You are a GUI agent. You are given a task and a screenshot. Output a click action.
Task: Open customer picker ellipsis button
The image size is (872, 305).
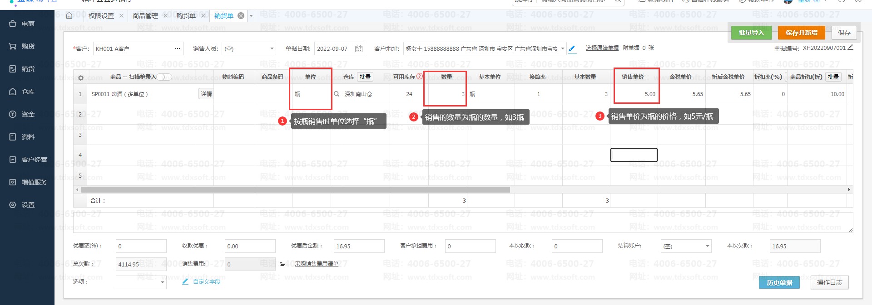point(177,49)
